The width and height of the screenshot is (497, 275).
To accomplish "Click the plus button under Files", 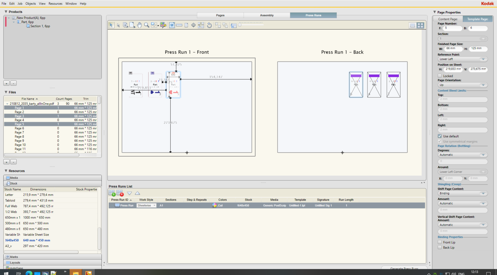I will tap(7, 162).
